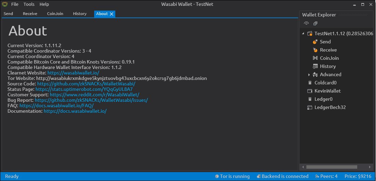The height and width of the screenshot is (181, 376).
Task: Select Send under TestNet1.1.12 wallet
Action: click(x=325, y=42)
